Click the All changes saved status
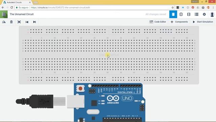The image size is (216, 122). [x=156, y=14]
